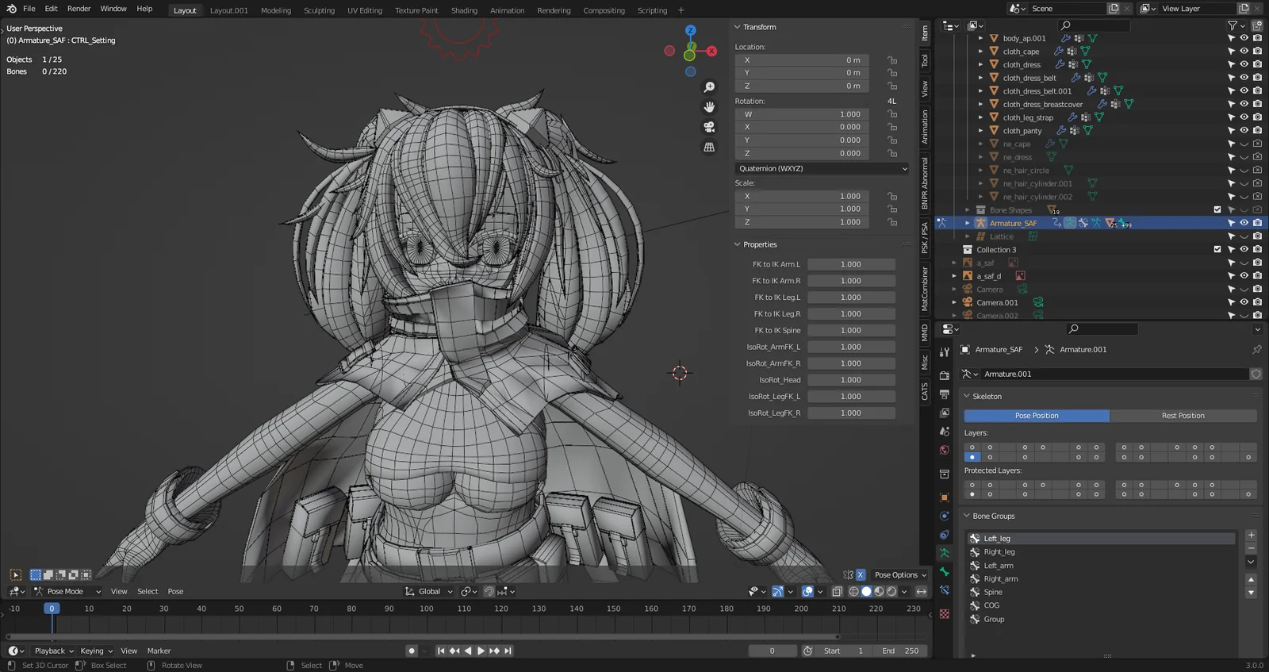The image size is (1269, 672).
Task: Select Pose Position button
Action: click(1037, 416)
